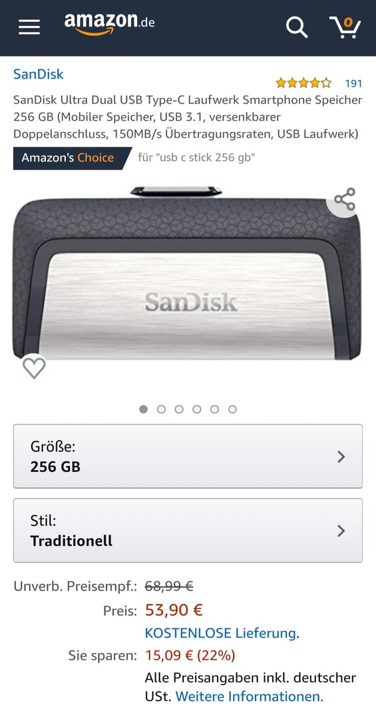
Task: Open search with the magnifier icon
Action: click(297, 27)
